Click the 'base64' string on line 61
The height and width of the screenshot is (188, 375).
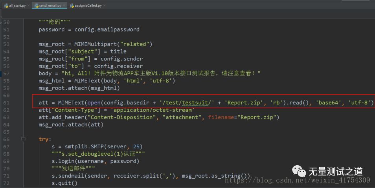coord(328,103)
